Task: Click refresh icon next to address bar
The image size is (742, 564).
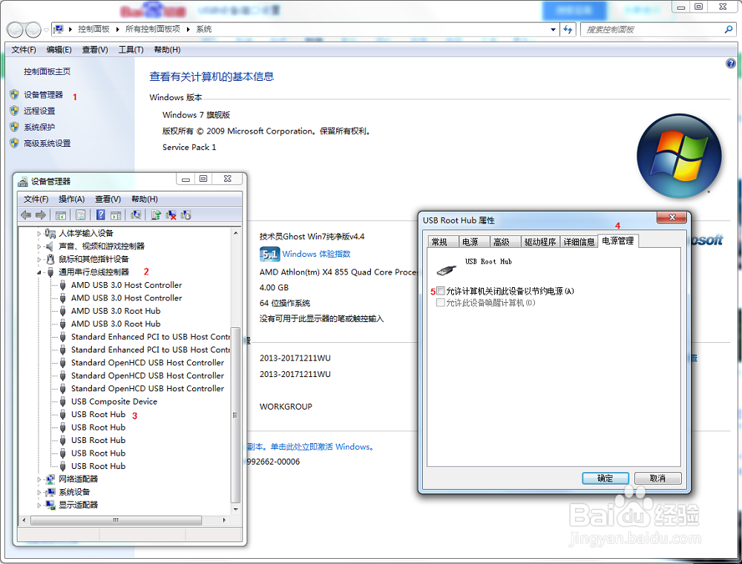Action: pyautogui.click(x=568, y=30)
